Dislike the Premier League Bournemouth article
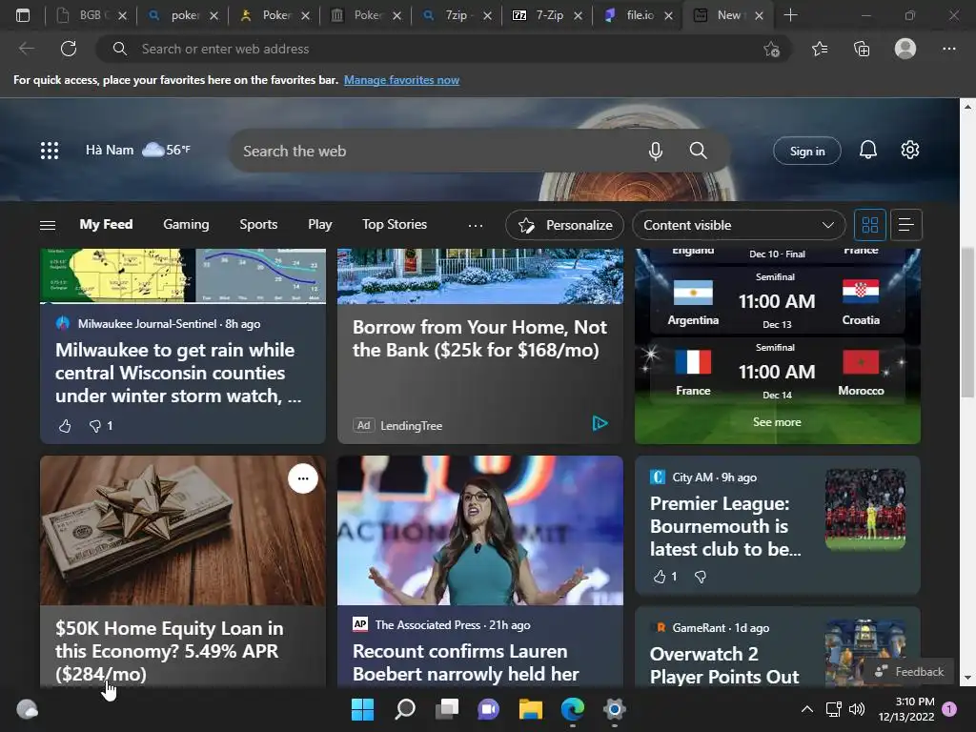The height and width of the screenshot is (732, 976). (701, 577)
